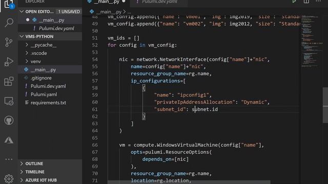Run the Python file with play button

(x=294, y=2)
